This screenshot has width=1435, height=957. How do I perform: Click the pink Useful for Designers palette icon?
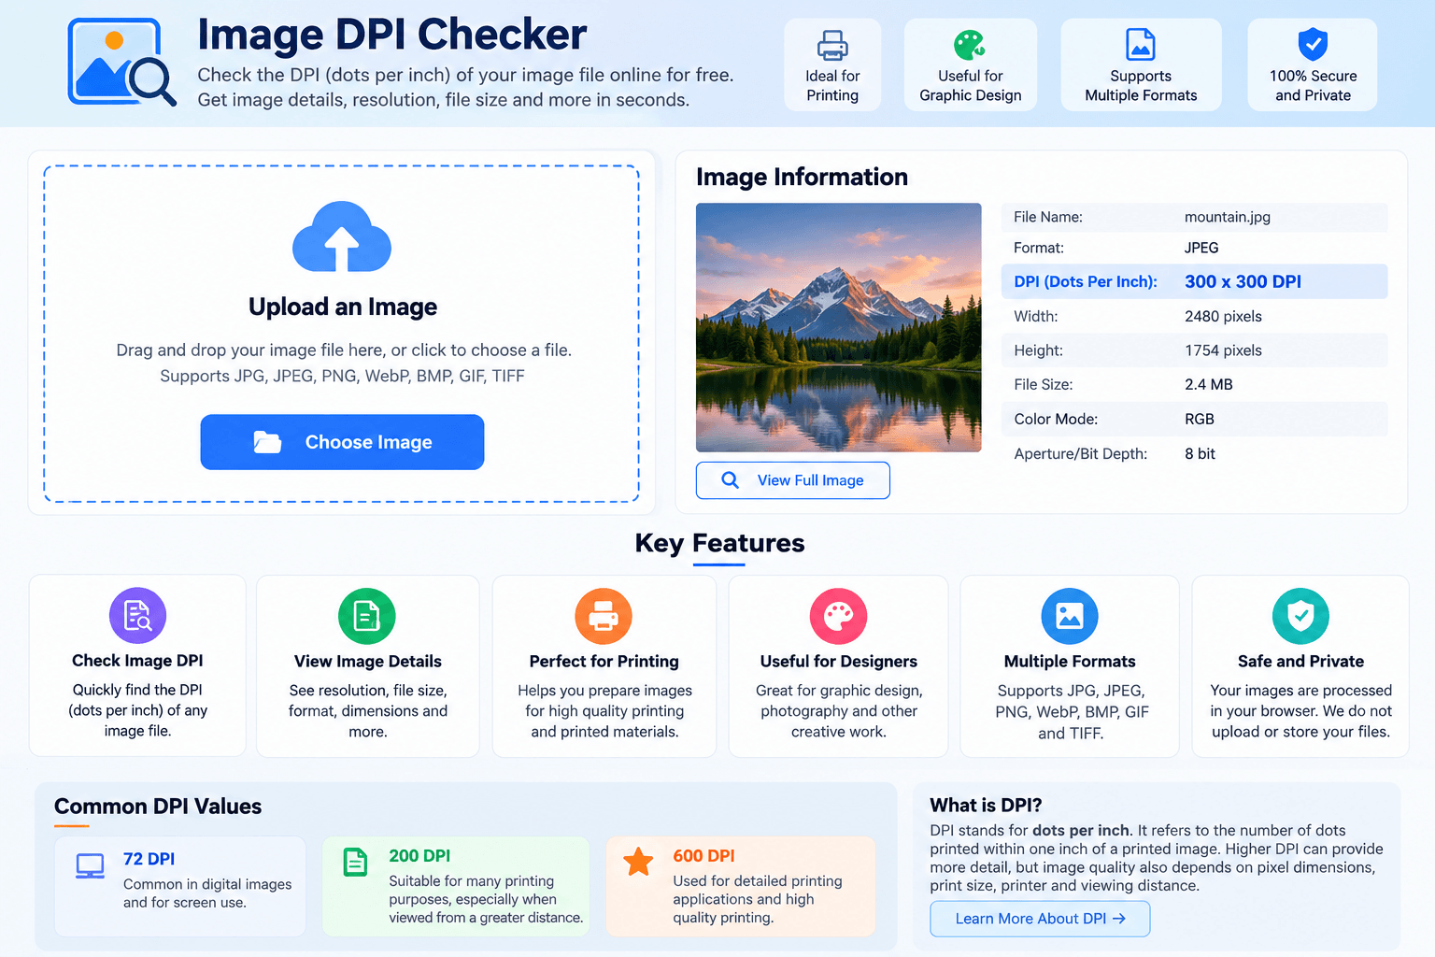(839, 616)
